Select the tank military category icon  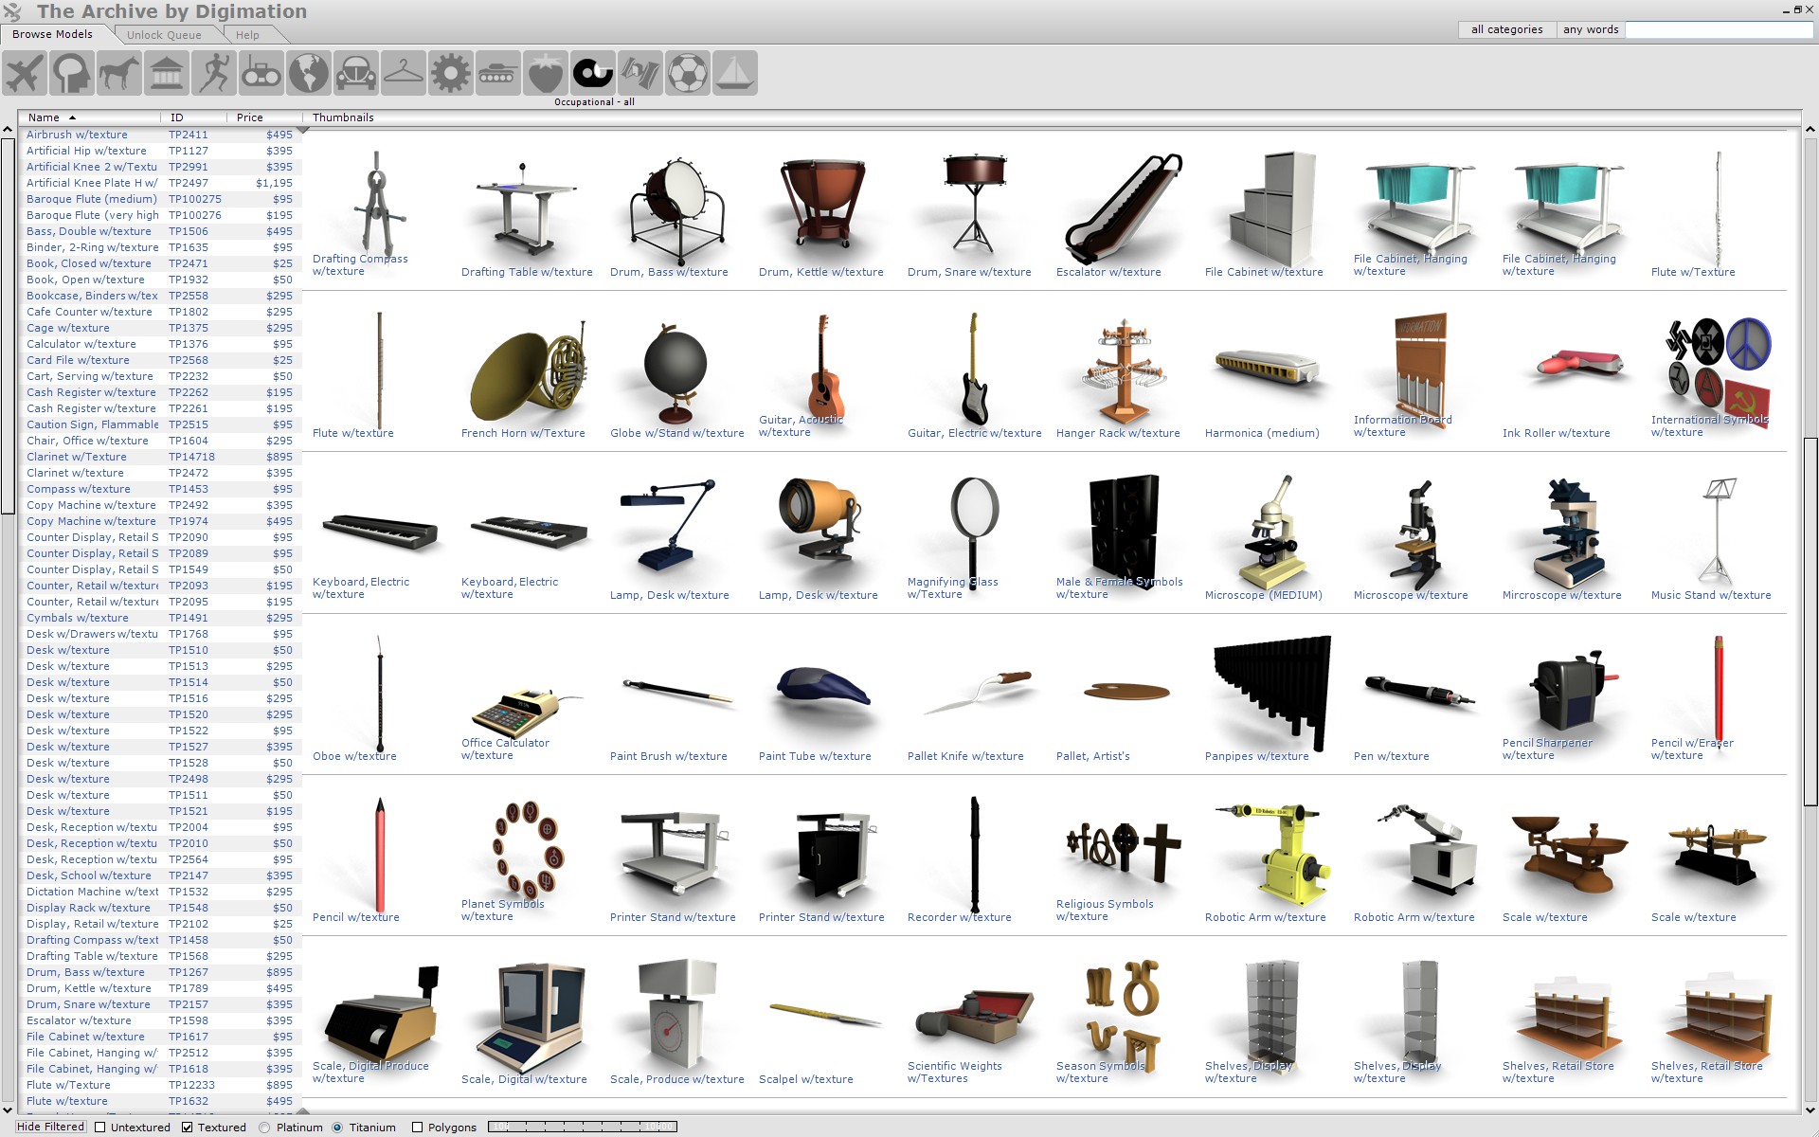[498, 73]
